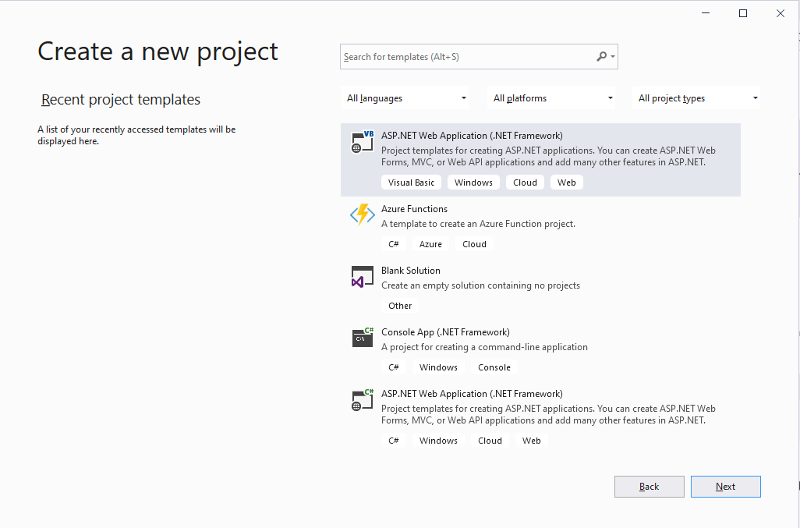
Task: Click the Blank Solution Visual Studio icon
Action: 362,276
